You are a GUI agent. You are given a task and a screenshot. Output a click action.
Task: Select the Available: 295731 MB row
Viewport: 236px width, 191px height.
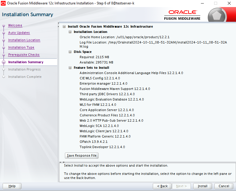(x=96, y=62)
